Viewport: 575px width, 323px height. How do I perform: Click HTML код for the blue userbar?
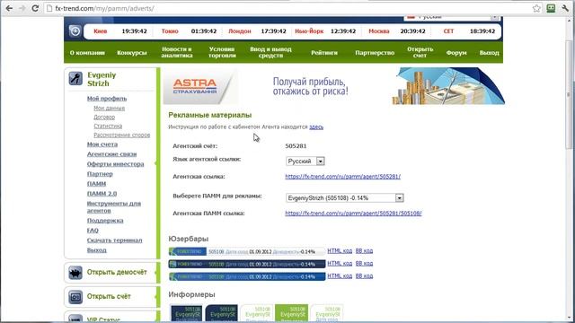[340, 276]
